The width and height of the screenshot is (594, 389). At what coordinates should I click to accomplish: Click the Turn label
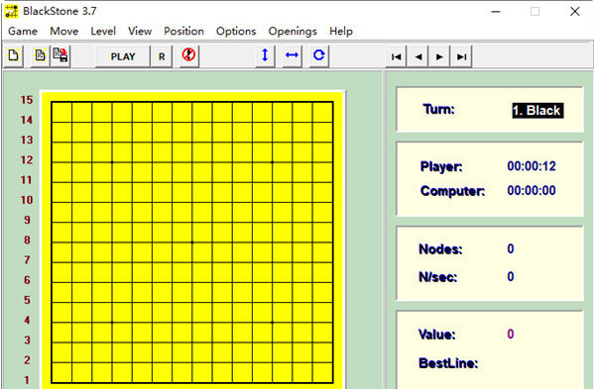click(438, 109)
